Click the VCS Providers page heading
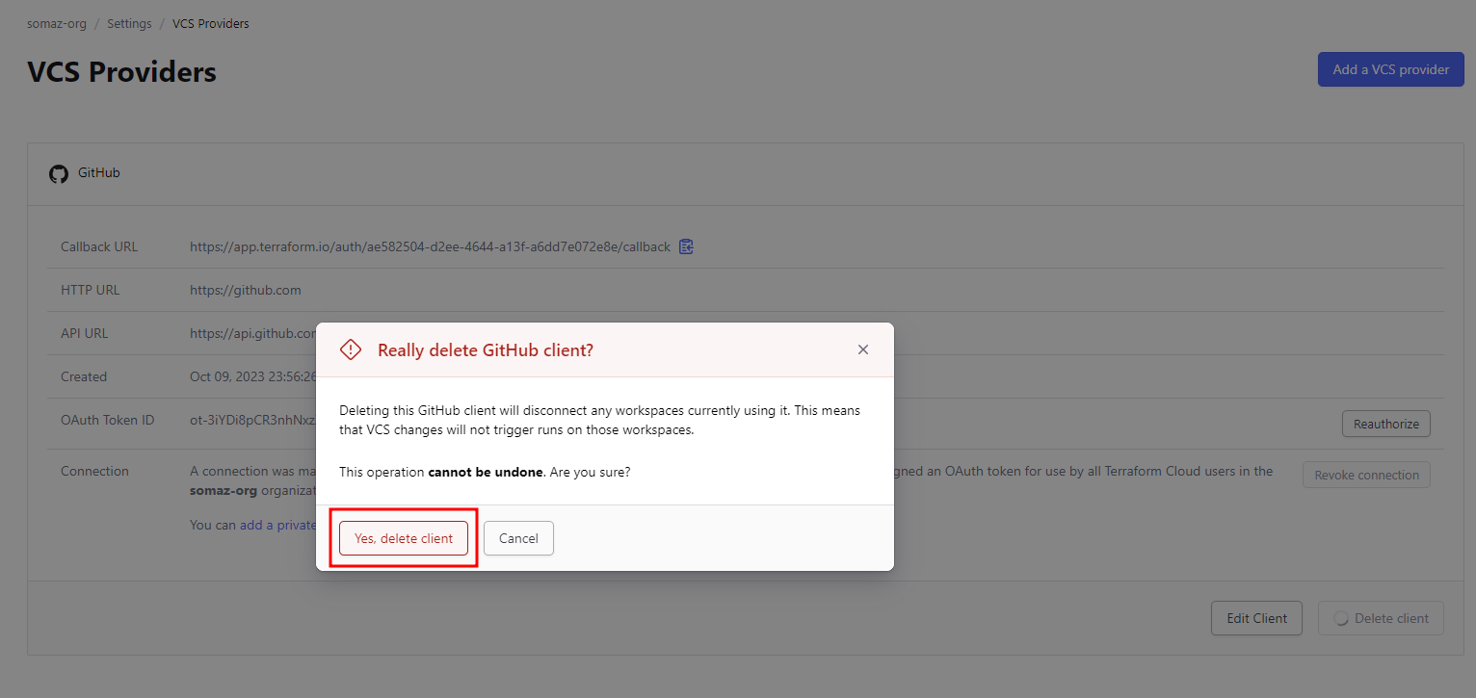This screenshot has width=1476, height=698. 121,71
